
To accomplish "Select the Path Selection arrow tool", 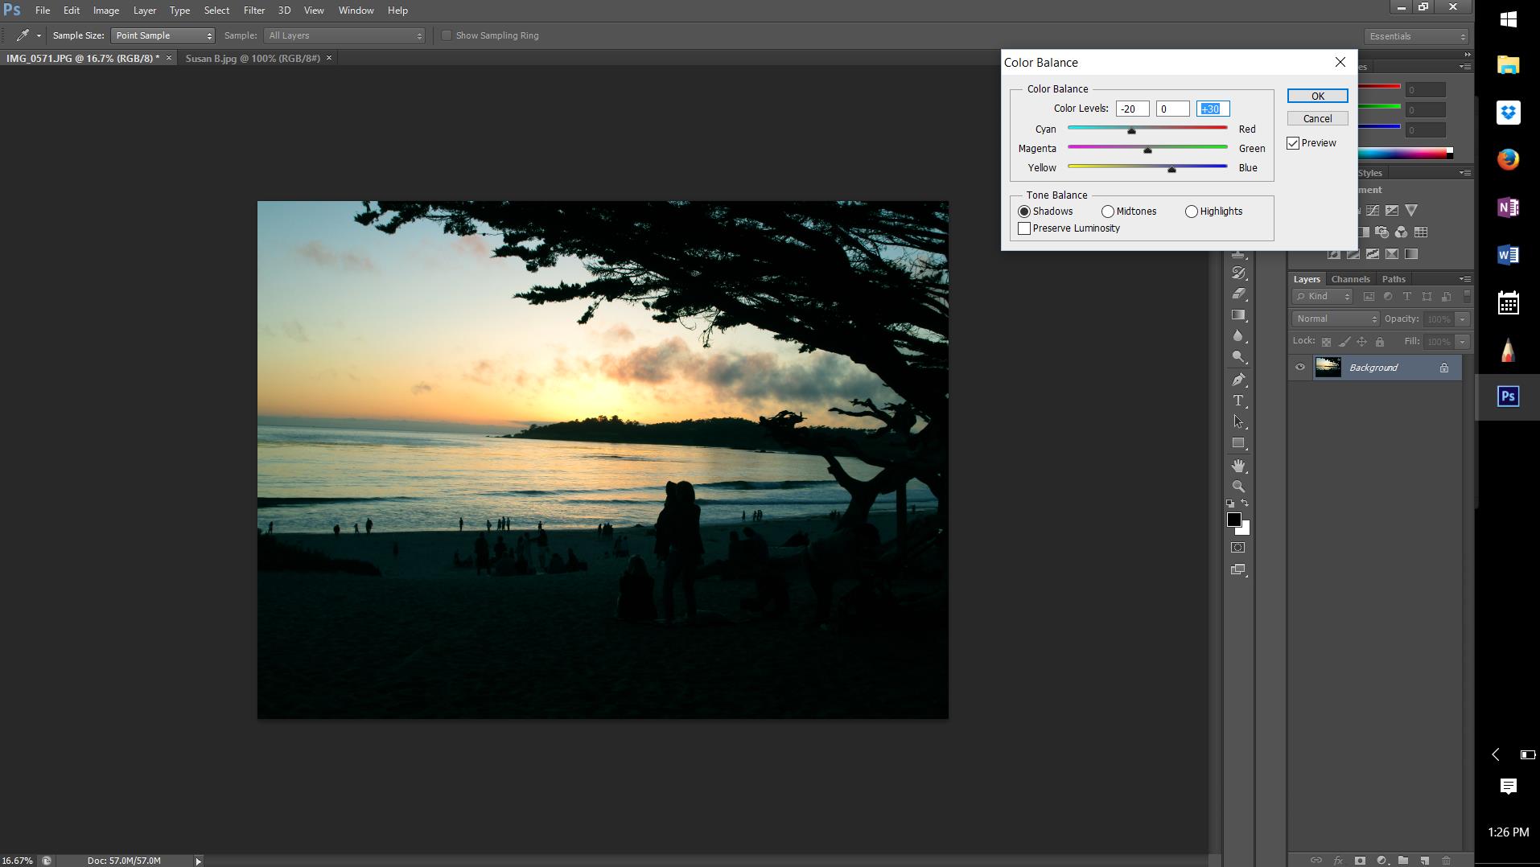I will (x=1238, y=421).
